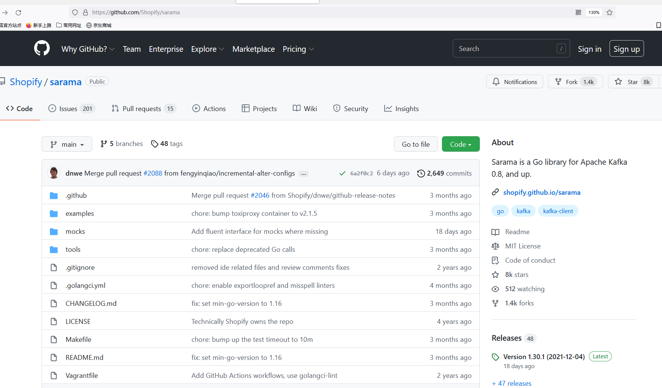The height and width of the screenshot is (388, 662).
Task: Click the file icon beside Makefile
Action: pyautogui.click(x=54, y=340)
